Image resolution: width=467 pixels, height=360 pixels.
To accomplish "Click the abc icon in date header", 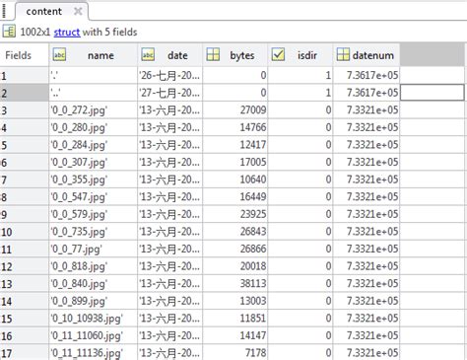I will (x=148, y=55).
